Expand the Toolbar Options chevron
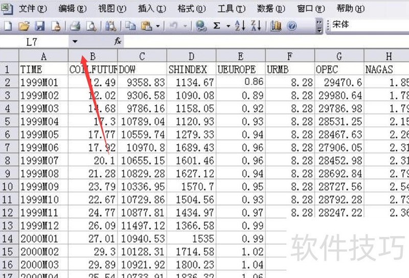Image resolution: width=409 pixels, height=278 pixels. (319, 27)
